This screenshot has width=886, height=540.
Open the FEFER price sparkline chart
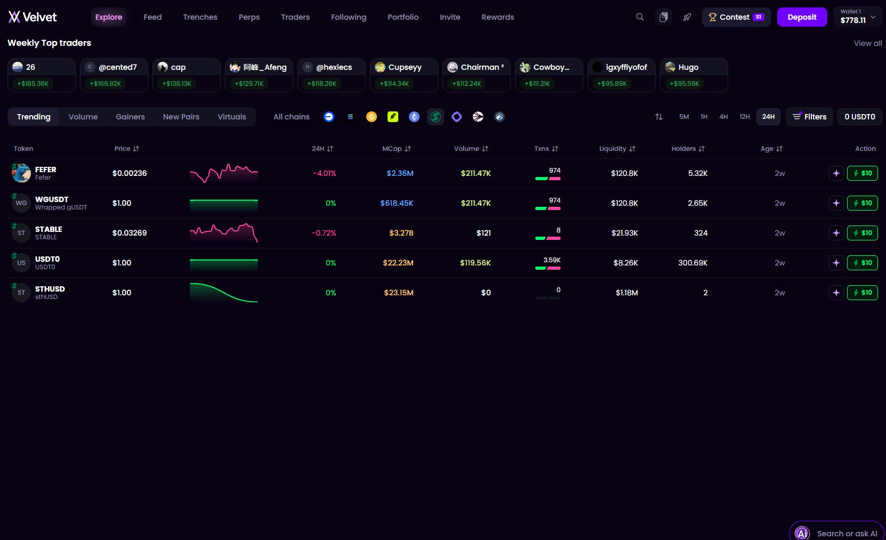pos(224,173)
